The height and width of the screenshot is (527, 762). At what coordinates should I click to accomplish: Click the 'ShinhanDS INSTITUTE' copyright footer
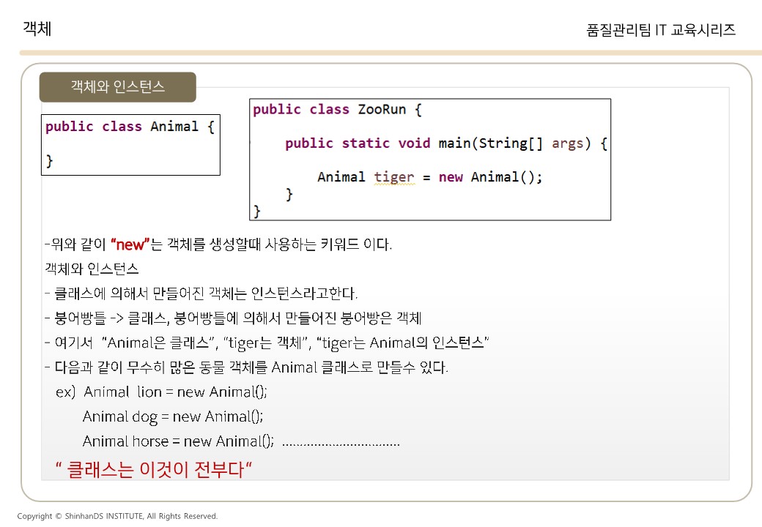click(117, 516)
